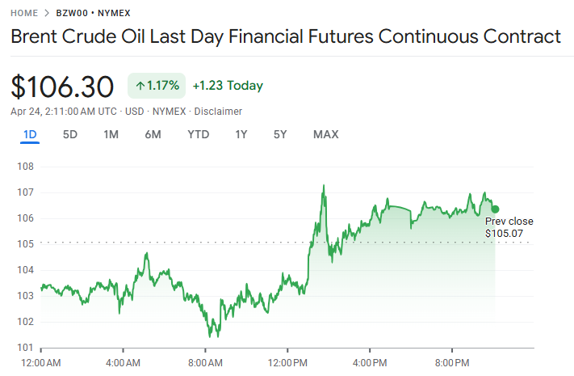Show the MAX time range chart
Image resolution: width=574 pixels, height=376 pixels.
tap(326, 134)
